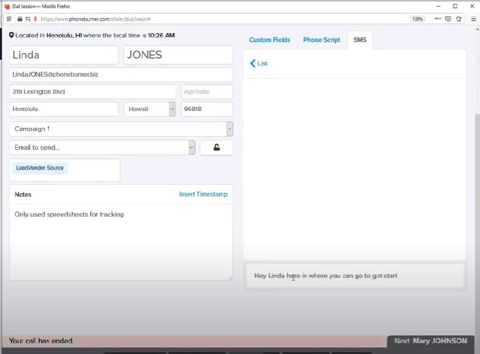Switch to the Custom Fields tab
The width and height of the screenshot is (480, 354).
[270, 40]
